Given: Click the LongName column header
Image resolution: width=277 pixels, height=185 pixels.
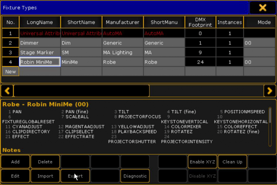Looking at the screenshot, I should pos(40,22).
